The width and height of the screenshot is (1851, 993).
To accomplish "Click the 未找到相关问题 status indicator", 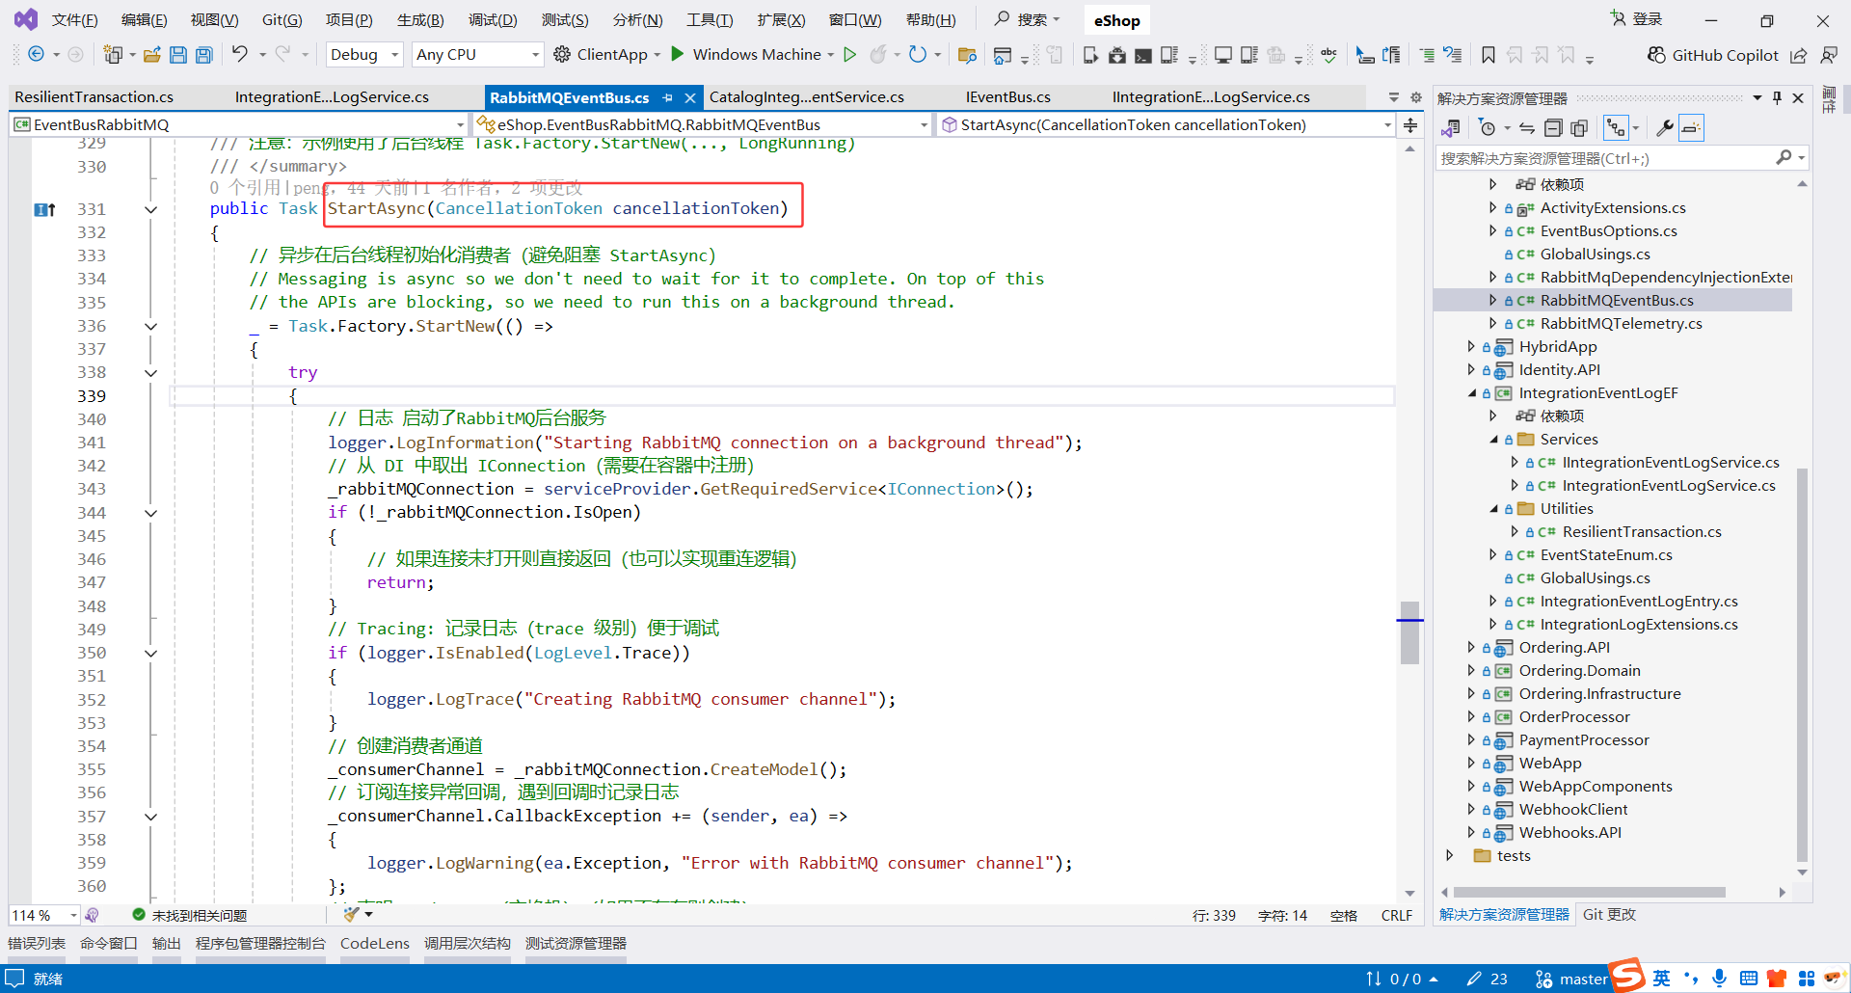I will [189, 915].
